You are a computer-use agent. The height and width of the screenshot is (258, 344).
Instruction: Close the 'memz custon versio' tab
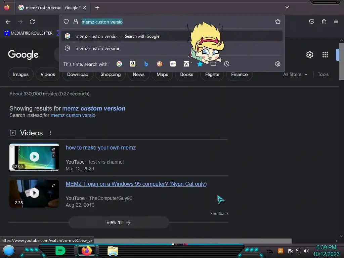(x=85, y=7)
